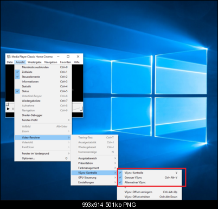Open the Präsentation submenu
Viewport: 218px width, 209px height.
[94, 163]
